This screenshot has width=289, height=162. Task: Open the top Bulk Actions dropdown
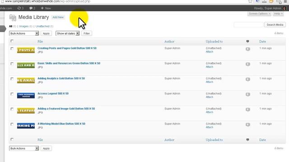[24, 33]
